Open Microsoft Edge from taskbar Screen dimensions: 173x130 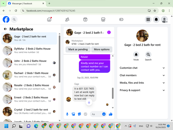coord(36,126)
